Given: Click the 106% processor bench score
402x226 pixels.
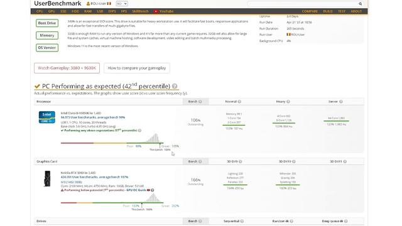Looking at the screenshot, I should point(195,120).
